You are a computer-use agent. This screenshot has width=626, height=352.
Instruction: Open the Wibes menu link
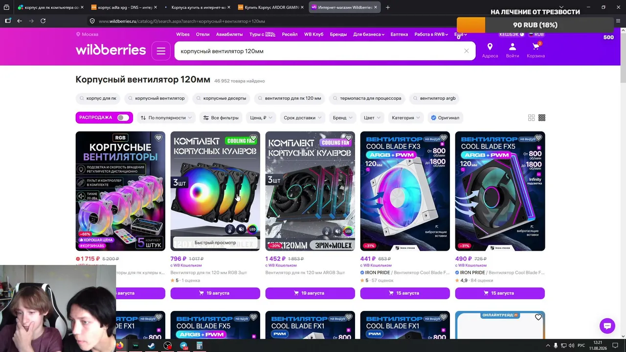pos(183,34)
